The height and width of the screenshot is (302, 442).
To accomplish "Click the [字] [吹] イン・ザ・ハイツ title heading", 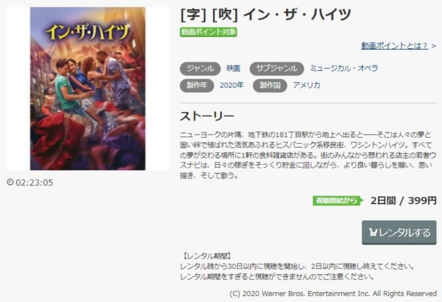I will click(265, 14).
